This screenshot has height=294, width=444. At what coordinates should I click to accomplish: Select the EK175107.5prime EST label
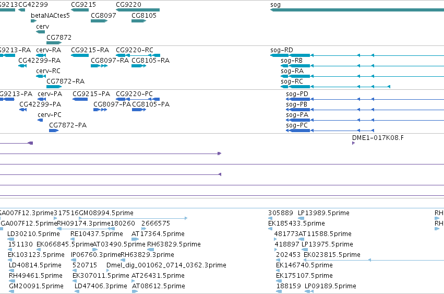click(x=304, y=276)
